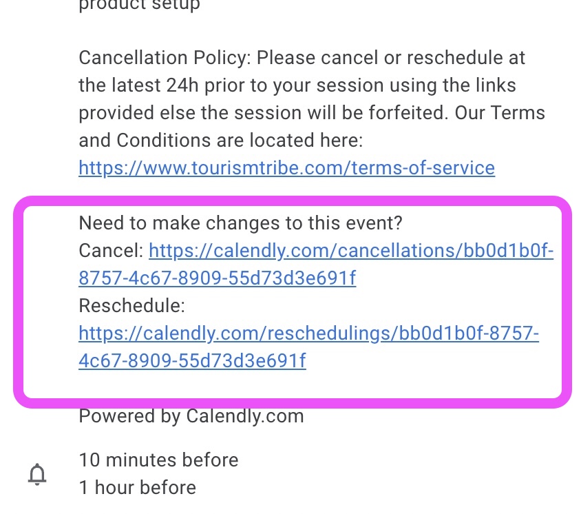Click "and Conditions are located here:" line
Screen dimensions: 581x514
(x=221, y=141)
